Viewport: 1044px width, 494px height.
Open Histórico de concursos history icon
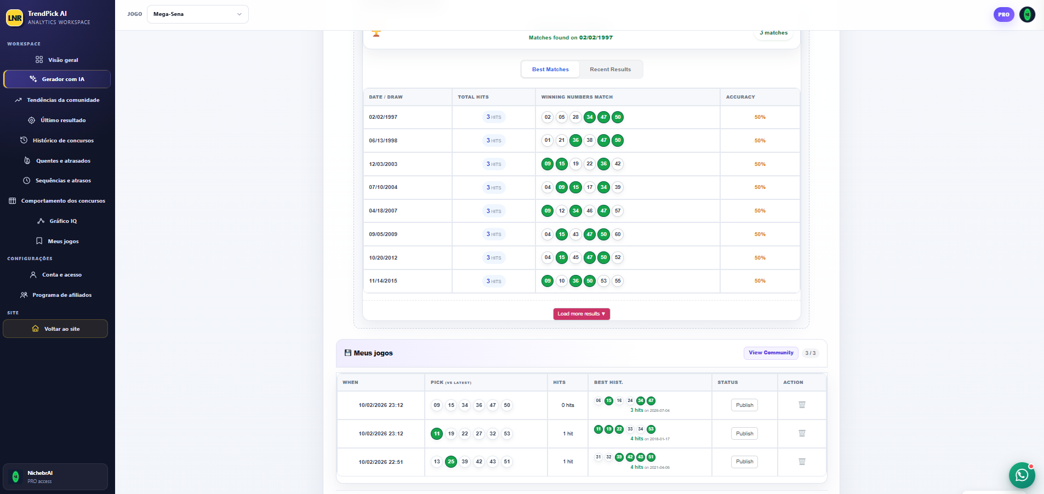[x=24, y=140]
